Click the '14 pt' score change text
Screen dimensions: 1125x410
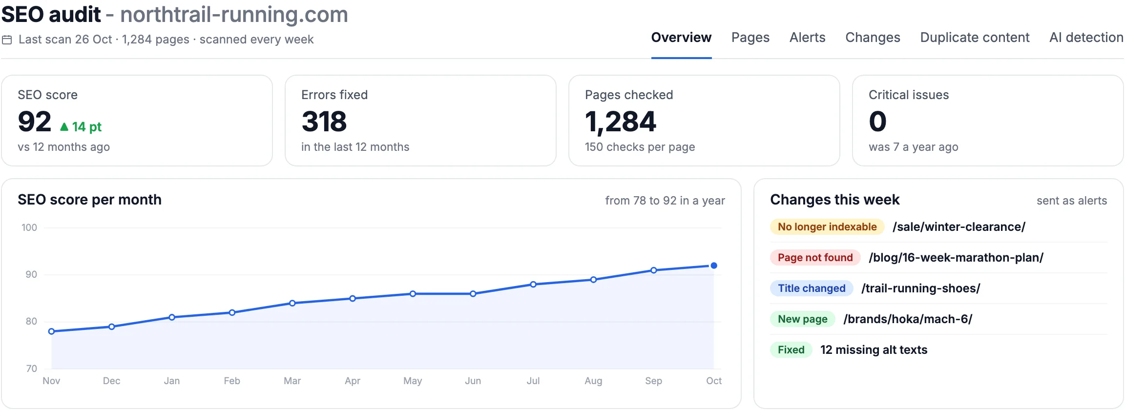point(87,127)
